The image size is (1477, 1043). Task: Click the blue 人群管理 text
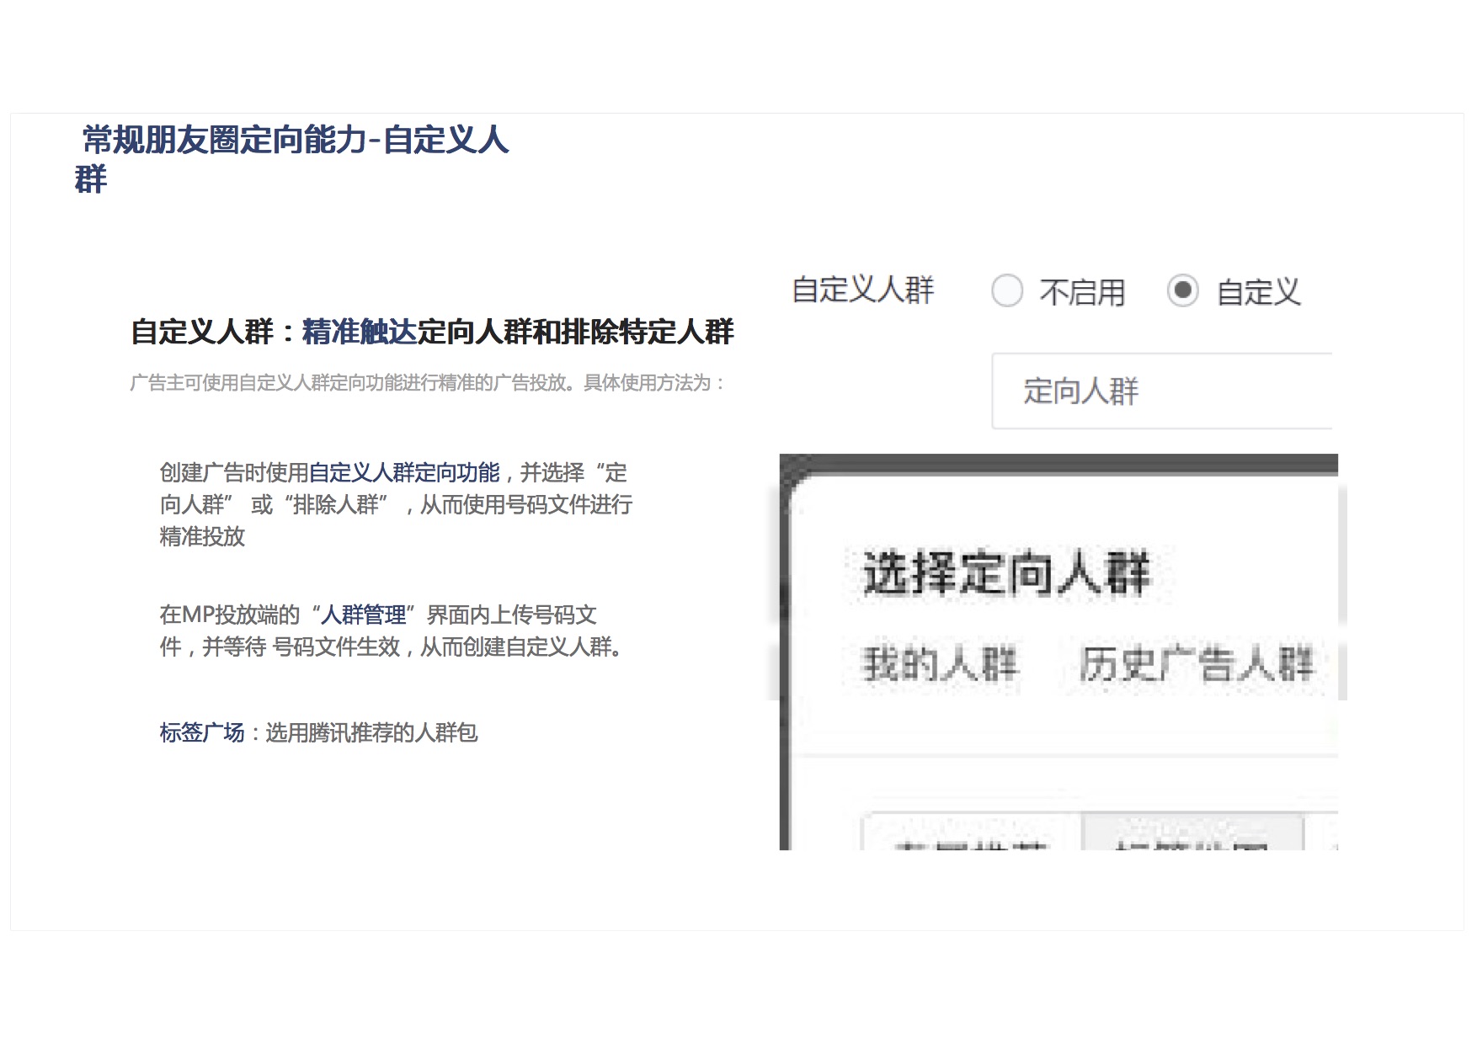click(x=364, y=615)
